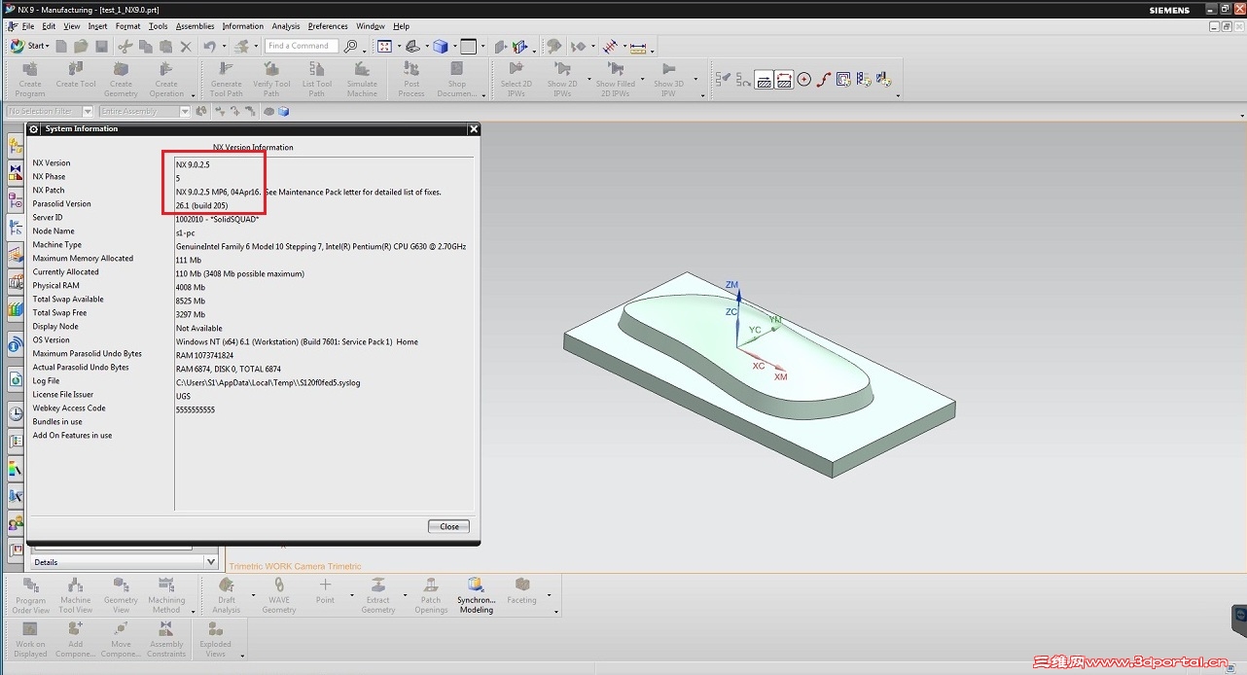
Task: Open the rendering style cube dropdown arrow
Action: (x=452, y=46)
